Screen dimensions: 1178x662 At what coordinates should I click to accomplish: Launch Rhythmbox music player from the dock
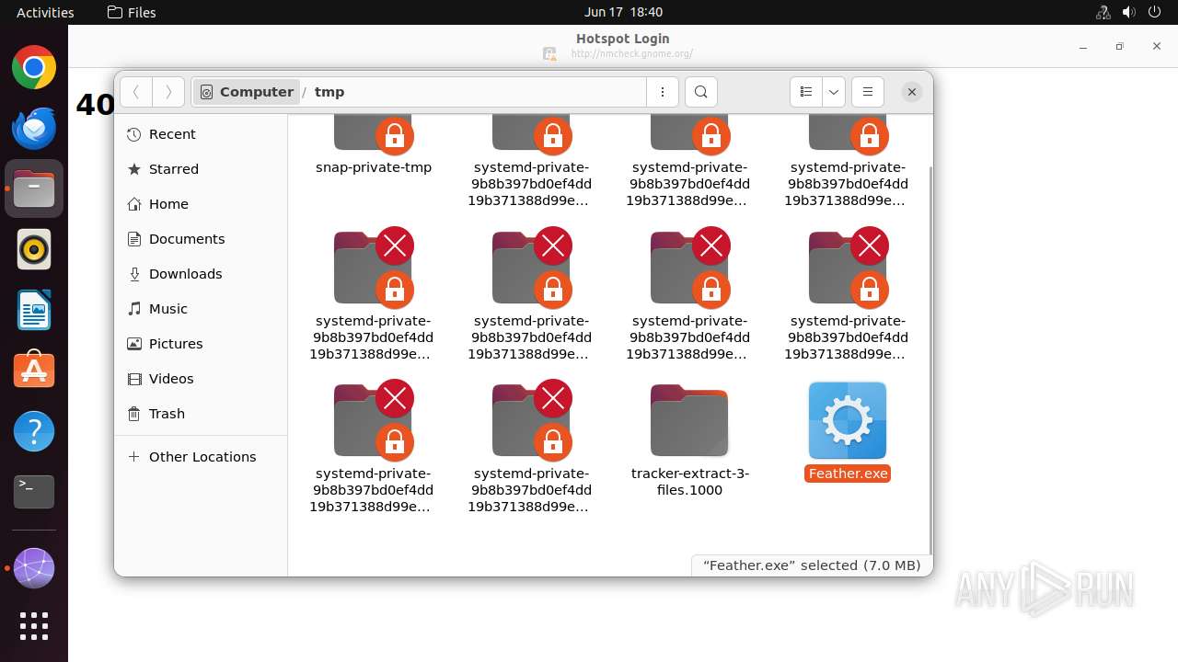point(34,249)
